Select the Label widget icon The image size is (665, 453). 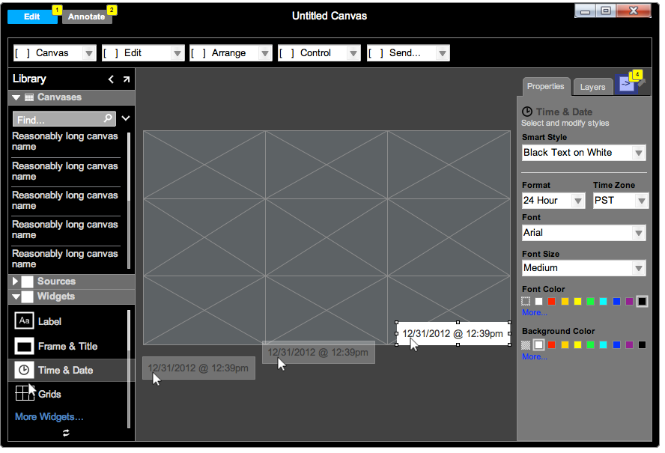pos(24,320)
